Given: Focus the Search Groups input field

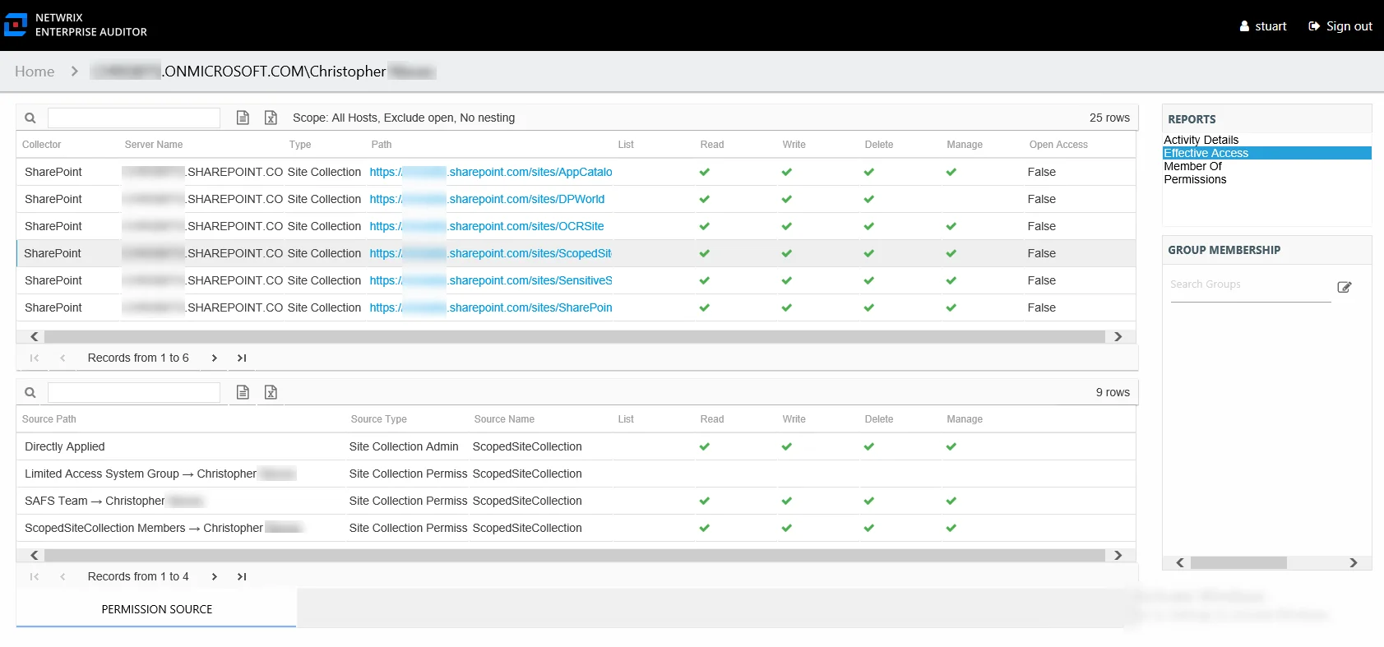Looking at the screenshot, I should pos(1250,285).
